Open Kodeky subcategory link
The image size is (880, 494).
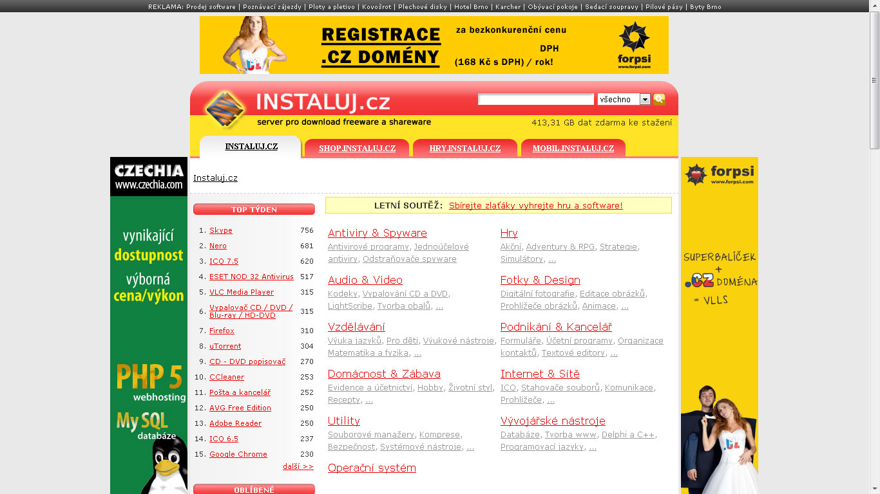coord(343,294)
